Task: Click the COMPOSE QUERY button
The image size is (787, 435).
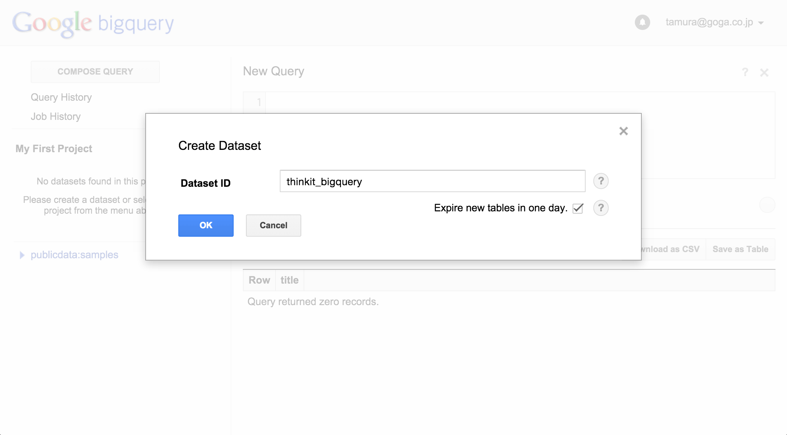Action: click(x=95, y=72)
